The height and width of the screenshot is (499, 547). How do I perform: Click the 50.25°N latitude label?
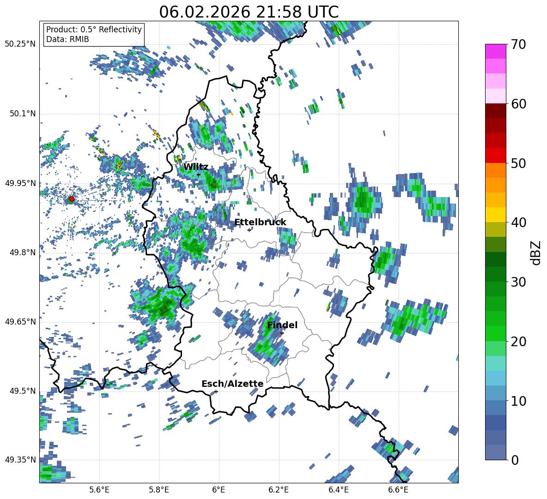pos(20,44)
